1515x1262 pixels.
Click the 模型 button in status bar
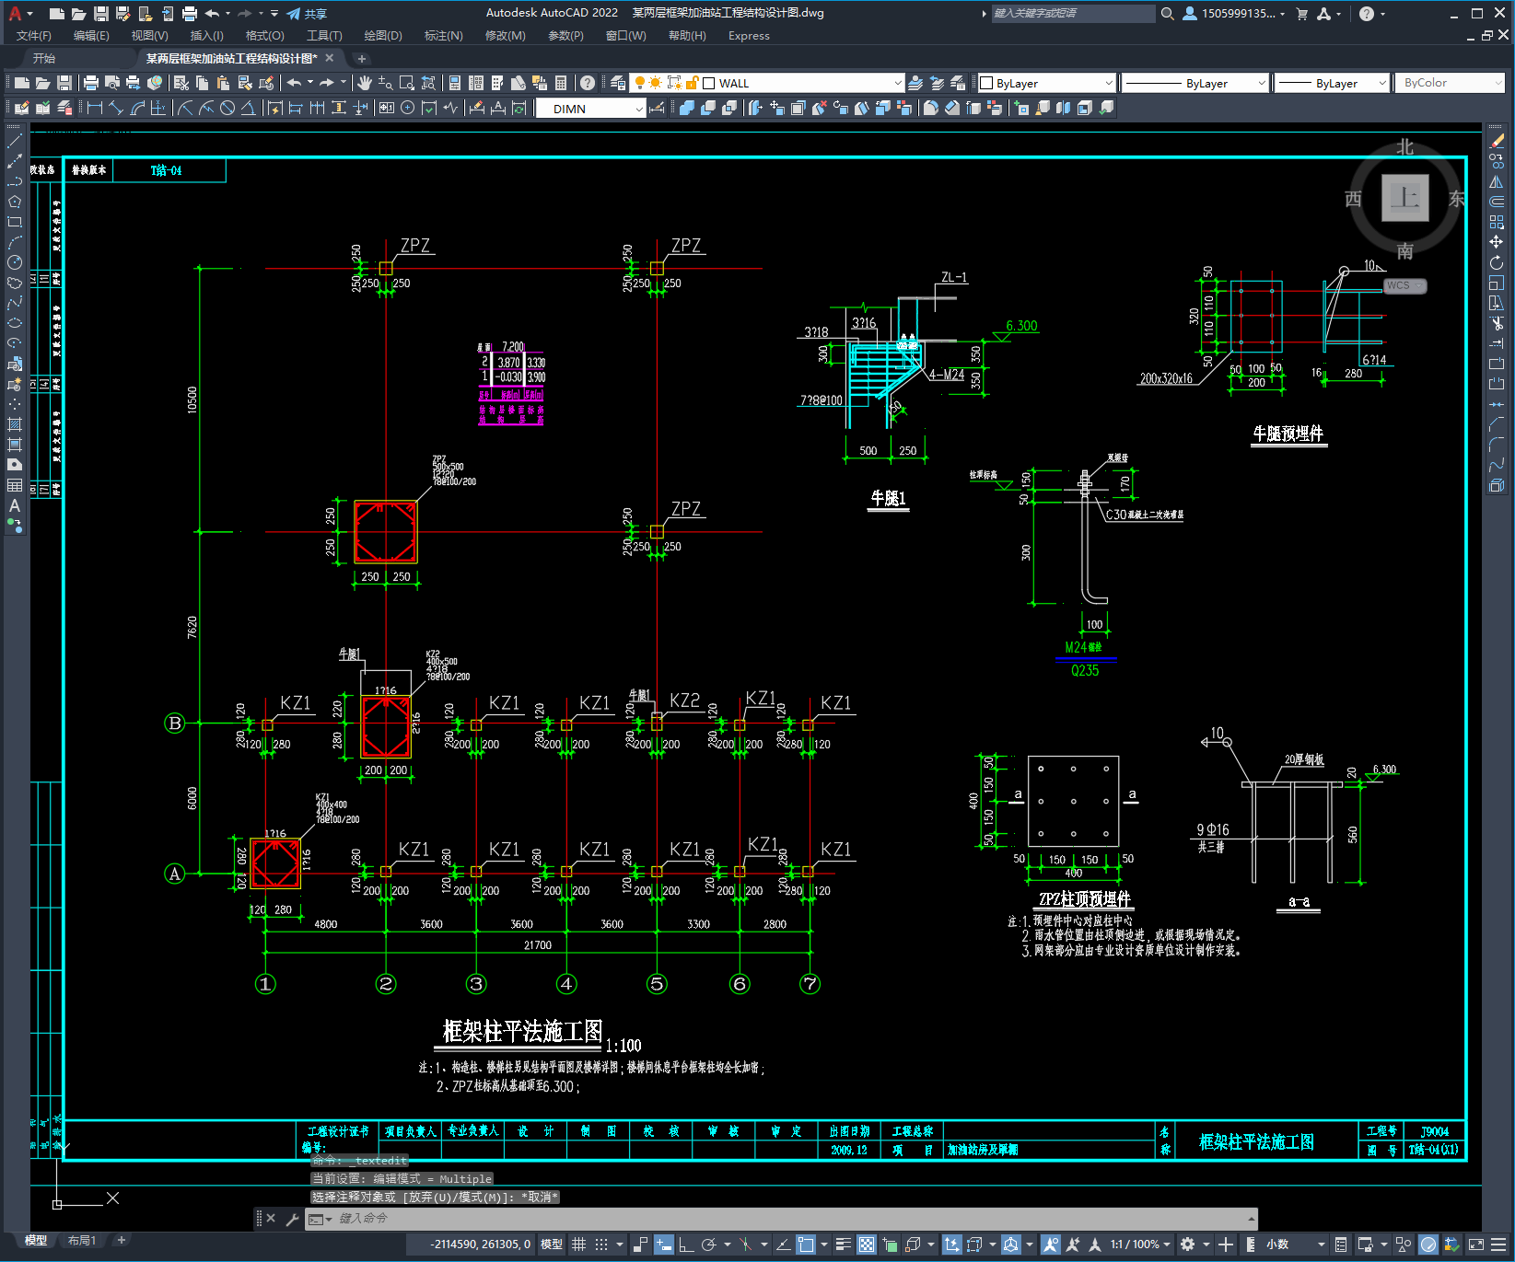[552, 1245]
